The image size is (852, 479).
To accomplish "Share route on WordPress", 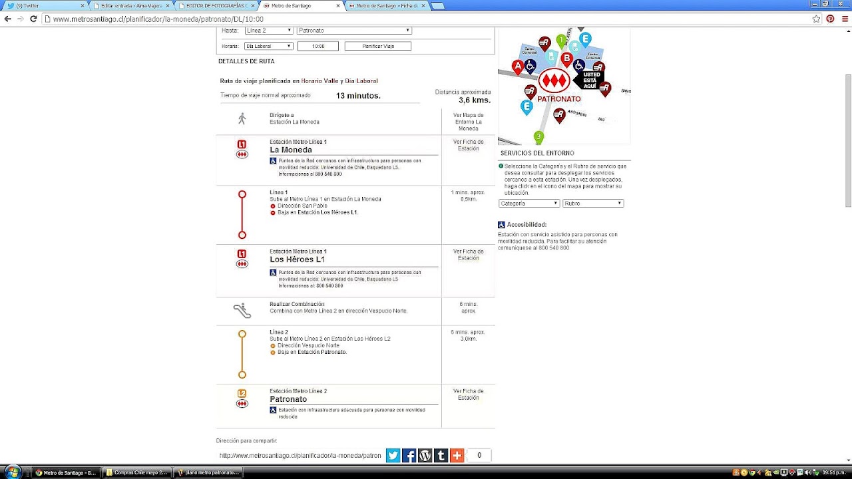I will 425,456.
